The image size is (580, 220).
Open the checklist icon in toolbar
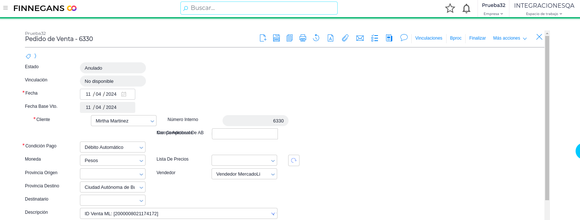pyautogui.click(x=375, y=38)
